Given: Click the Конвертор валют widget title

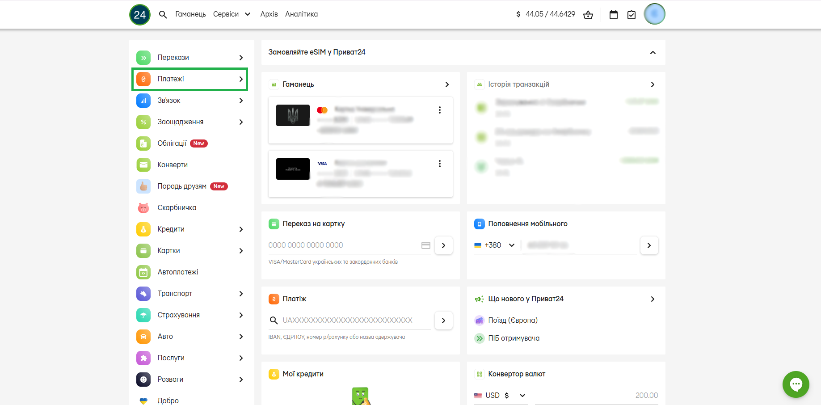Looking at the screenshot, I should 517,374.
